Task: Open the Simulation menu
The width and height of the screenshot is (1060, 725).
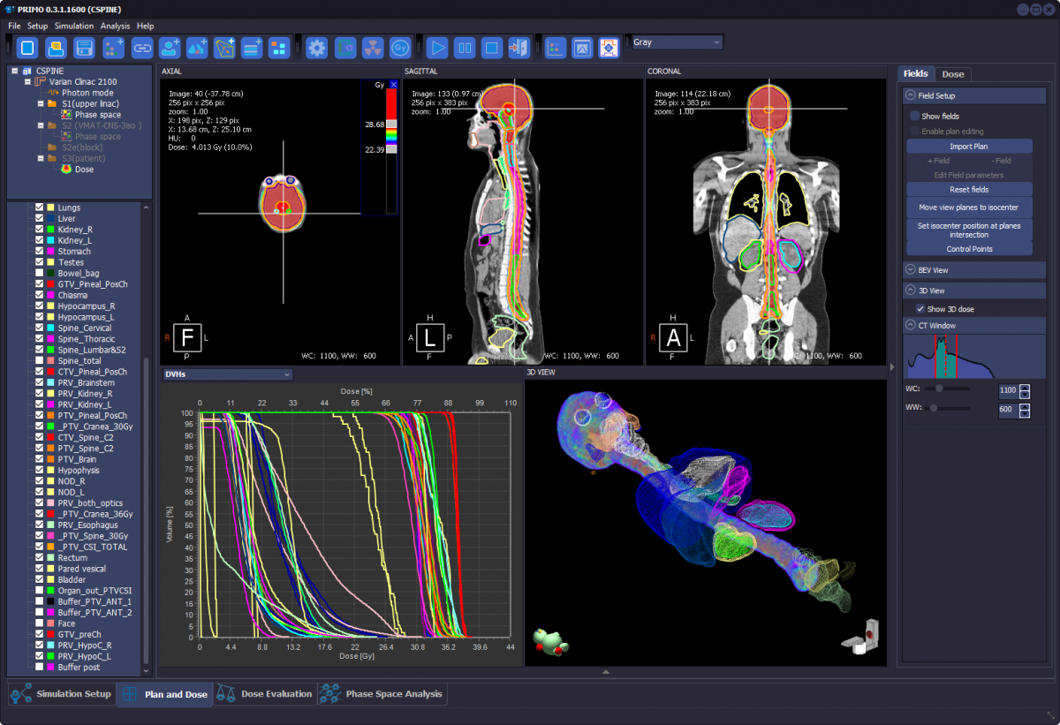Action: point(74,26)
